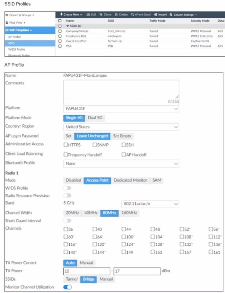Click the Import toolbar icon
This screenshot has height=293, width=225.
160,14
